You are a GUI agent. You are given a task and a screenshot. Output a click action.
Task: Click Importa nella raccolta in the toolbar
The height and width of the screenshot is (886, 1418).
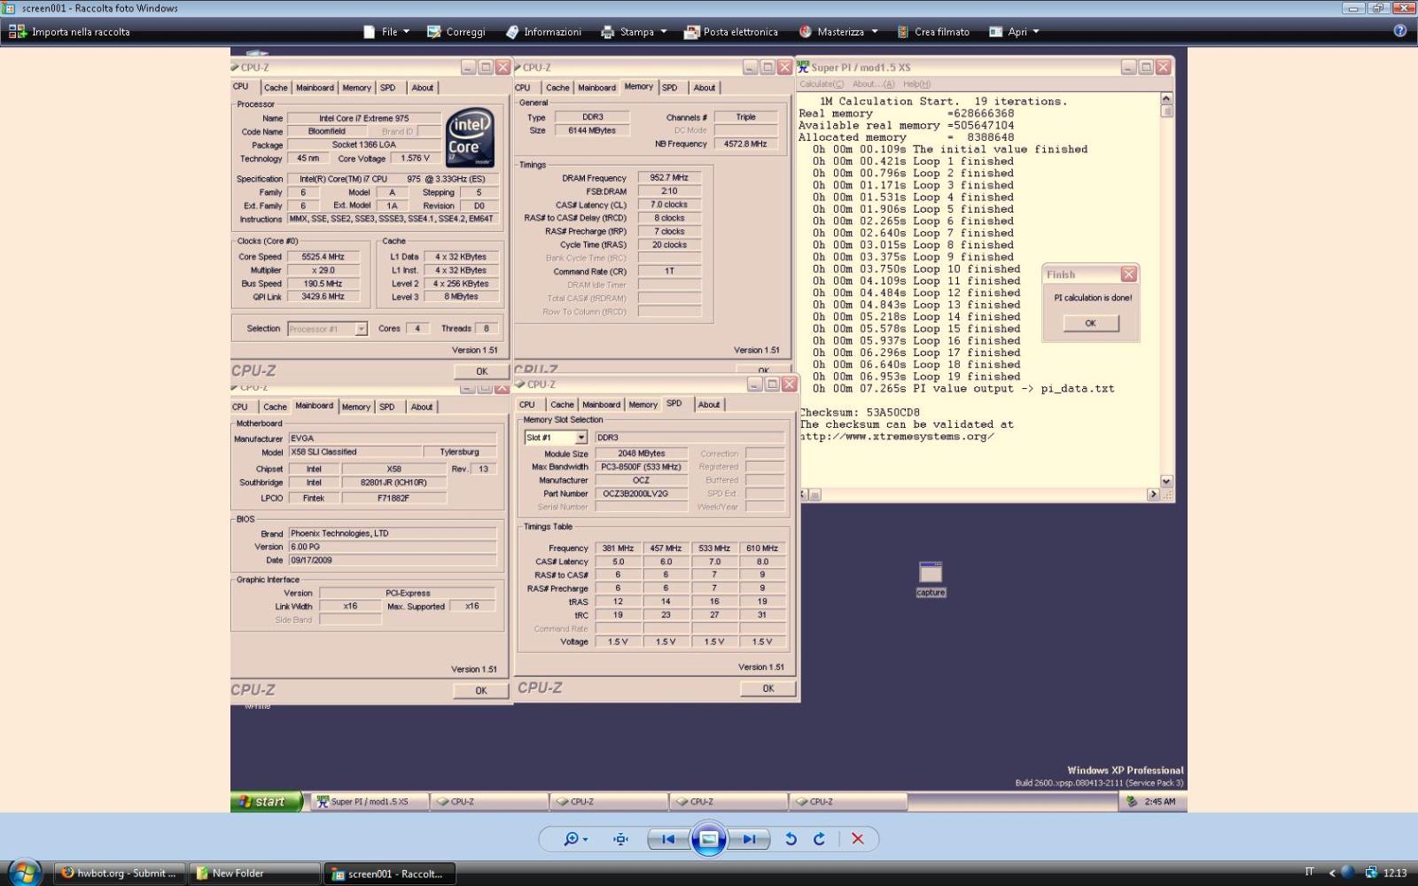tap(69, 32)
